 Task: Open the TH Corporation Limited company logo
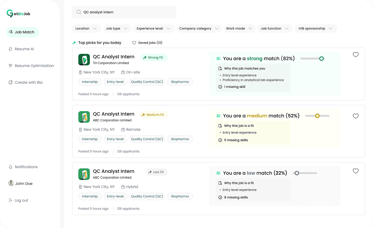click(84, 60)
